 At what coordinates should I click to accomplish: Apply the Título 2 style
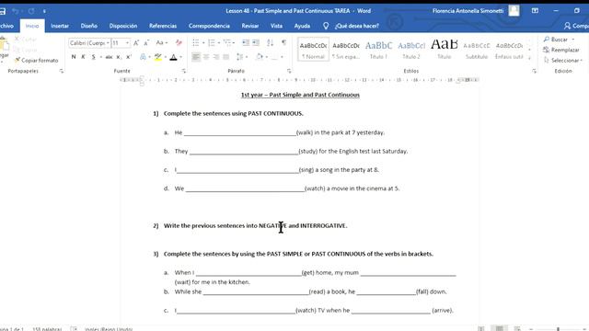(x=411, y=50)
